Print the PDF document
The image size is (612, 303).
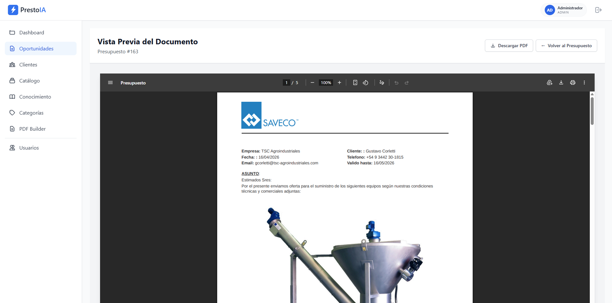point(573,82)
